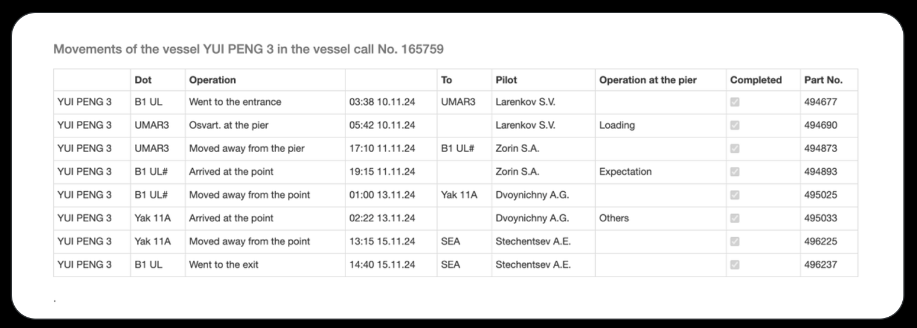Toggle Completed checkbox for Part No. 496237
The image size is (917, 328).
point(735,265)
